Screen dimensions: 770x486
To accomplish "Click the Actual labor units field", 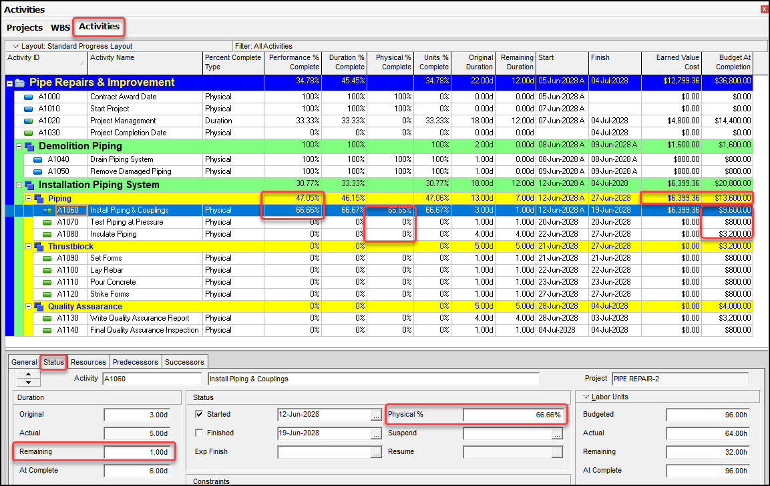I will [708, 433].
